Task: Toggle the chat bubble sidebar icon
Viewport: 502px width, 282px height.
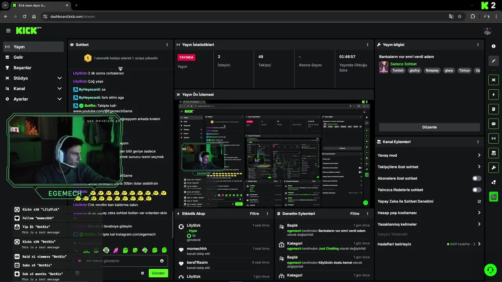Action: [x=493, y=123]
